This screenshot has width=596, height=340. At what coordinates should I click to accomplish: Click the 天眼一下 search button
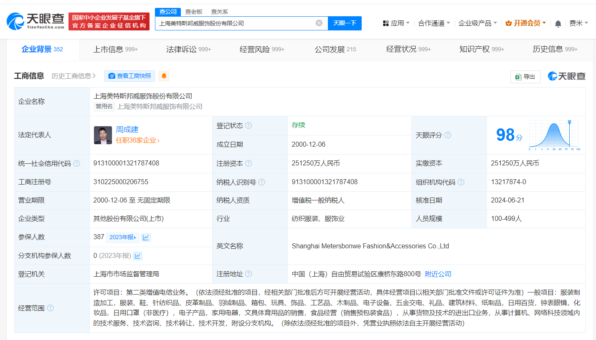(345, 23)
